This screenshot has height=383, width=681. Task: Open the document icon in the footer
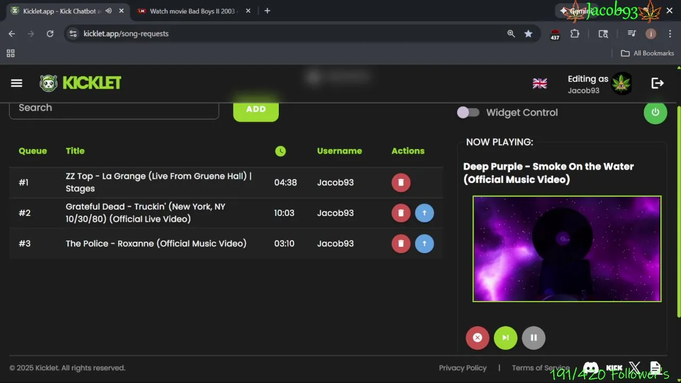click(x=655, y=368)
